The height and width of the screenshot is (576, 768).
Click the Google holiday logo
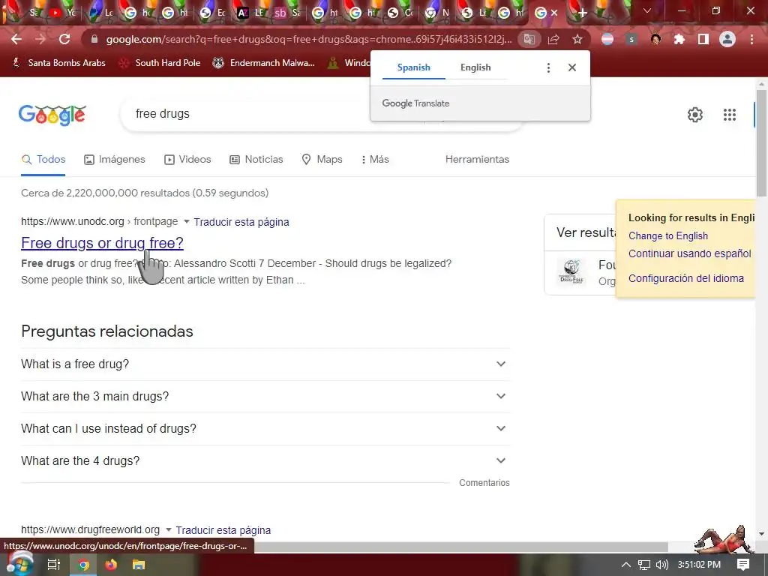pos(52,114)
